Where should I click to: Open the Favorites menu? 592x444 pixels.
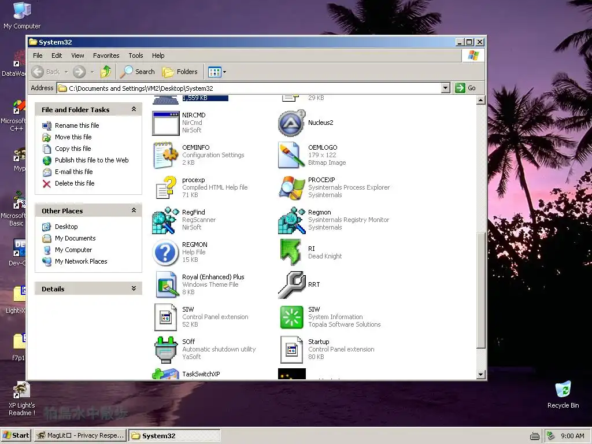106,55
